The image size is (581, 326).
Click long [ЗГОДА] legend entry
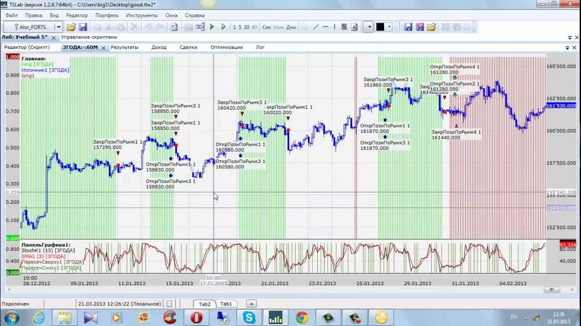point(38,64)
